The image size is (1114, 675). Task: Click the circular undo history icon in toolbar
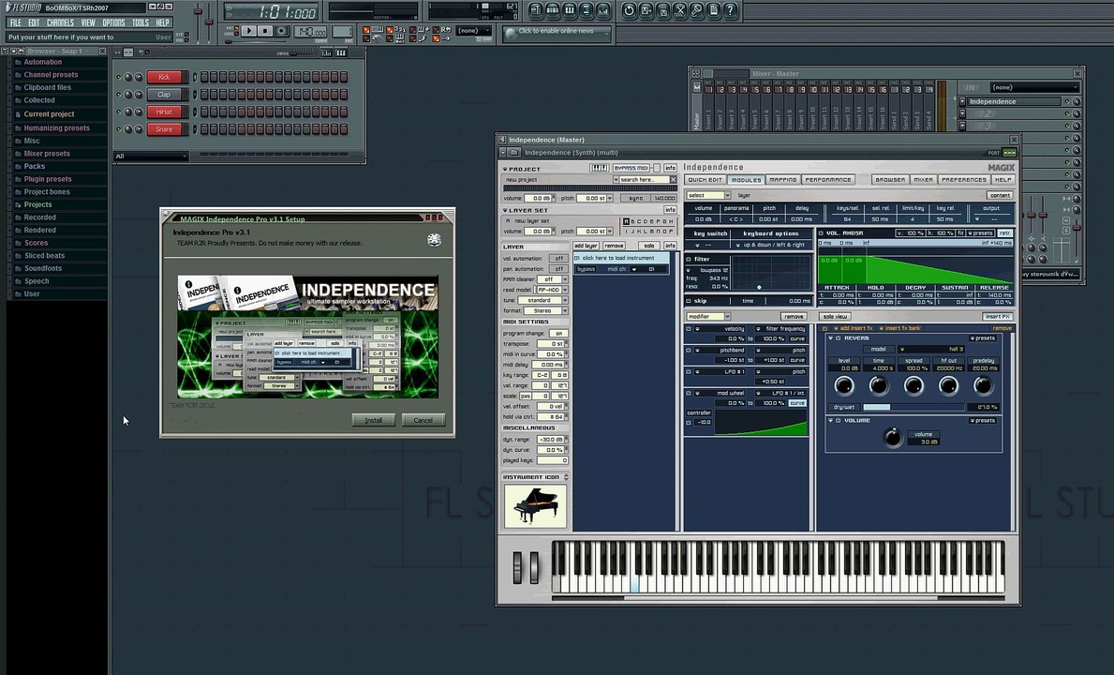coord(629,10)
